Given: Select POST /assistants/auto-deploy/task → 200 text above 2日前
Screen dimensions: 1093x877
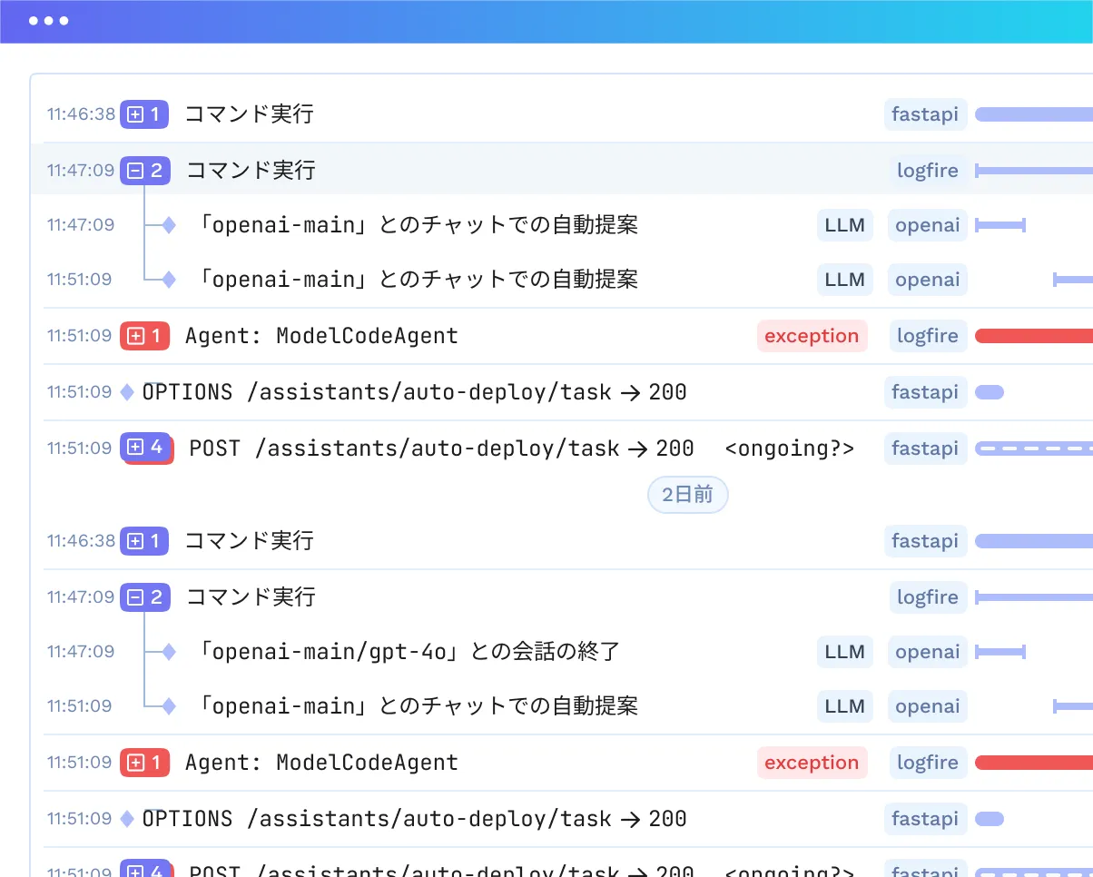Looking at the screenshot, I should coord(441,448).
